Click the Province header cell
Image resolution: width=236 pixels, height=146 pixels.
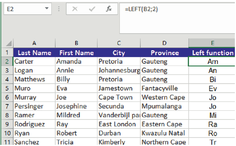pos(164,53)
